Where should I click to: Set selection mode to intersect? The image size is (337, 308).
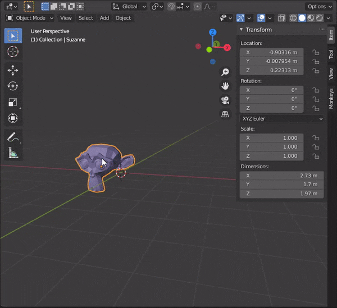point(80,7)
